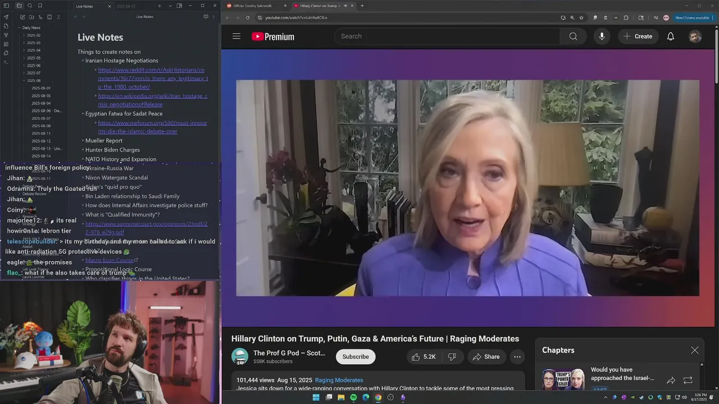
Task: Dislike the Hillary Clinton video
Action: (452, 357)
